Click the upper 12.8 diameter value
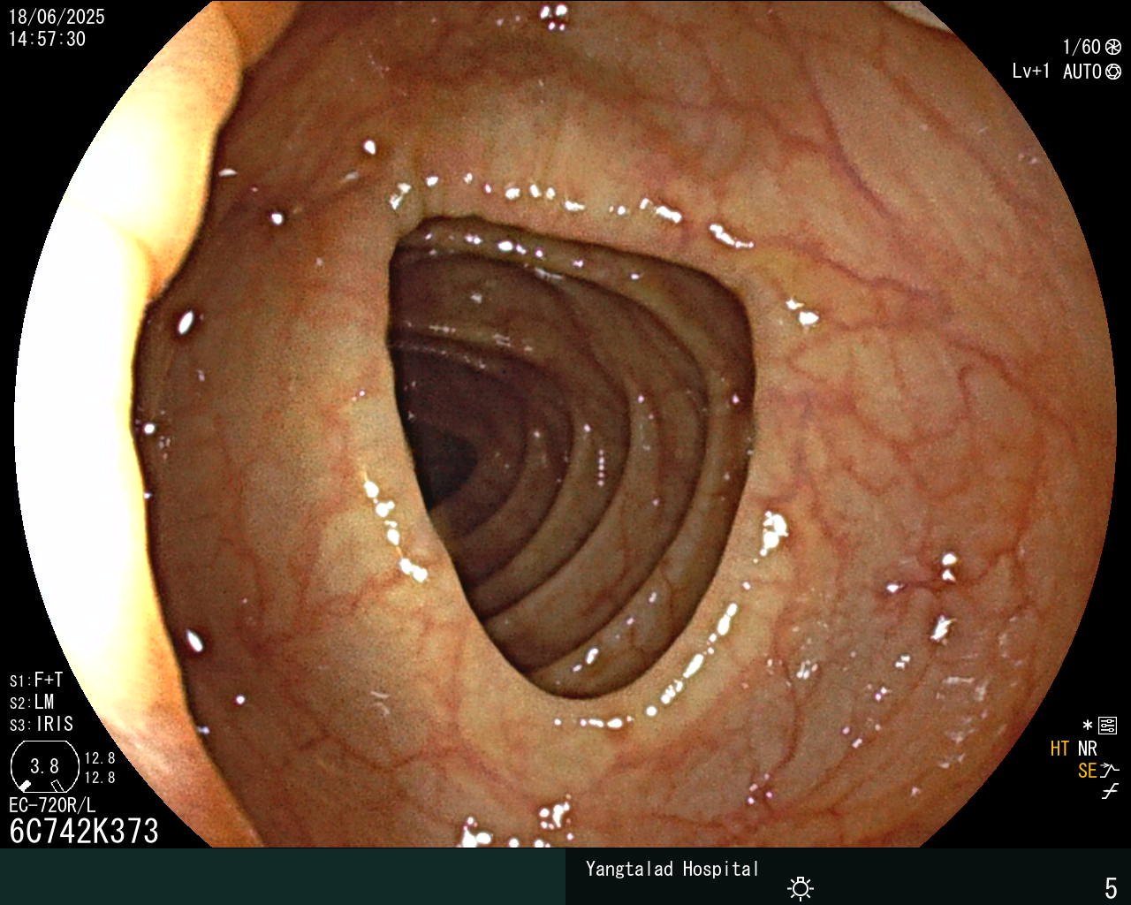 100,758
